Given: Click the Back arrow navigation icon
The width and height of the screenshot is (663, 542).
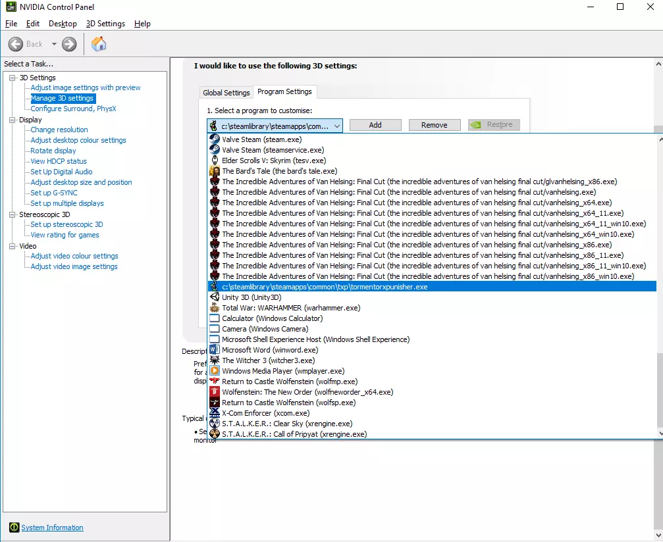Looking at the screenshot, I should pyautogui.click(x=16, y=44).
